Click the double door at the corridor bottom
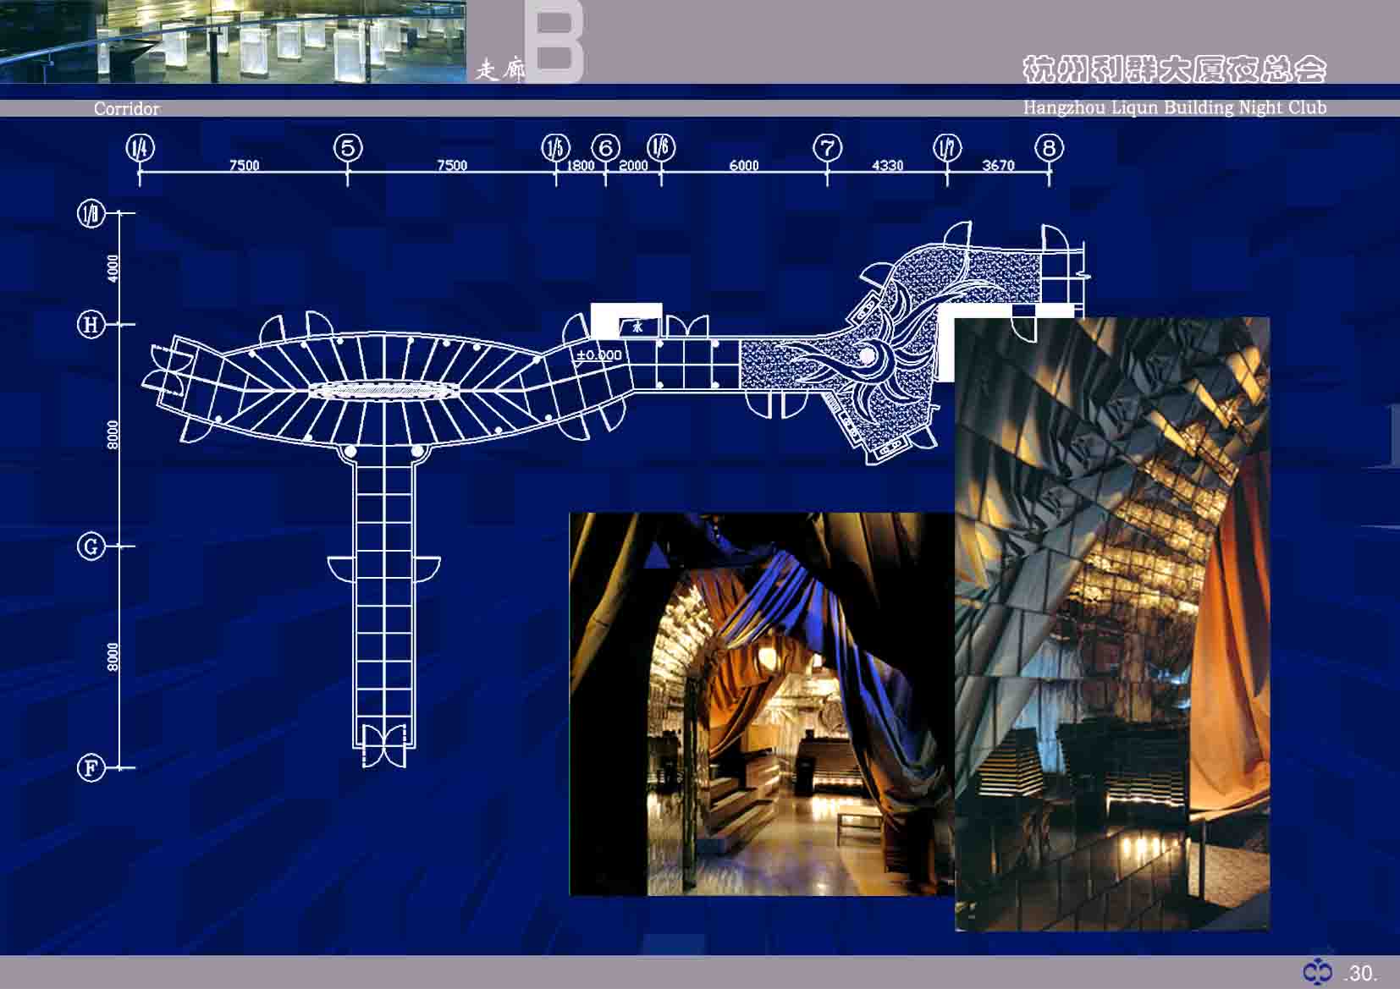Screen dimensions: 1400x989 point(384,745)
